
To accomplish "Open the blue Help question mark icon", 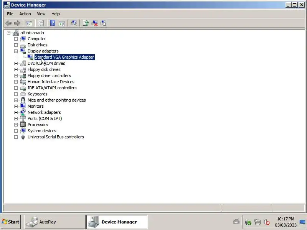I will click(53, 23).
